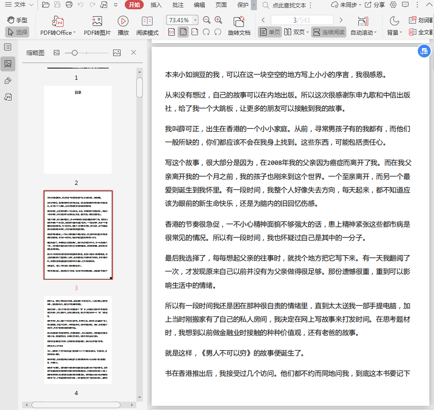Click the print icon
434x410 pixels.
pyautogui.click(x=69, y=5)
